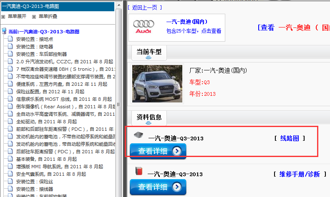330x197 pixels.
Task: Open 发动机舱内的蓄电池，带自动起停 tree item
Action: [65, 144]
